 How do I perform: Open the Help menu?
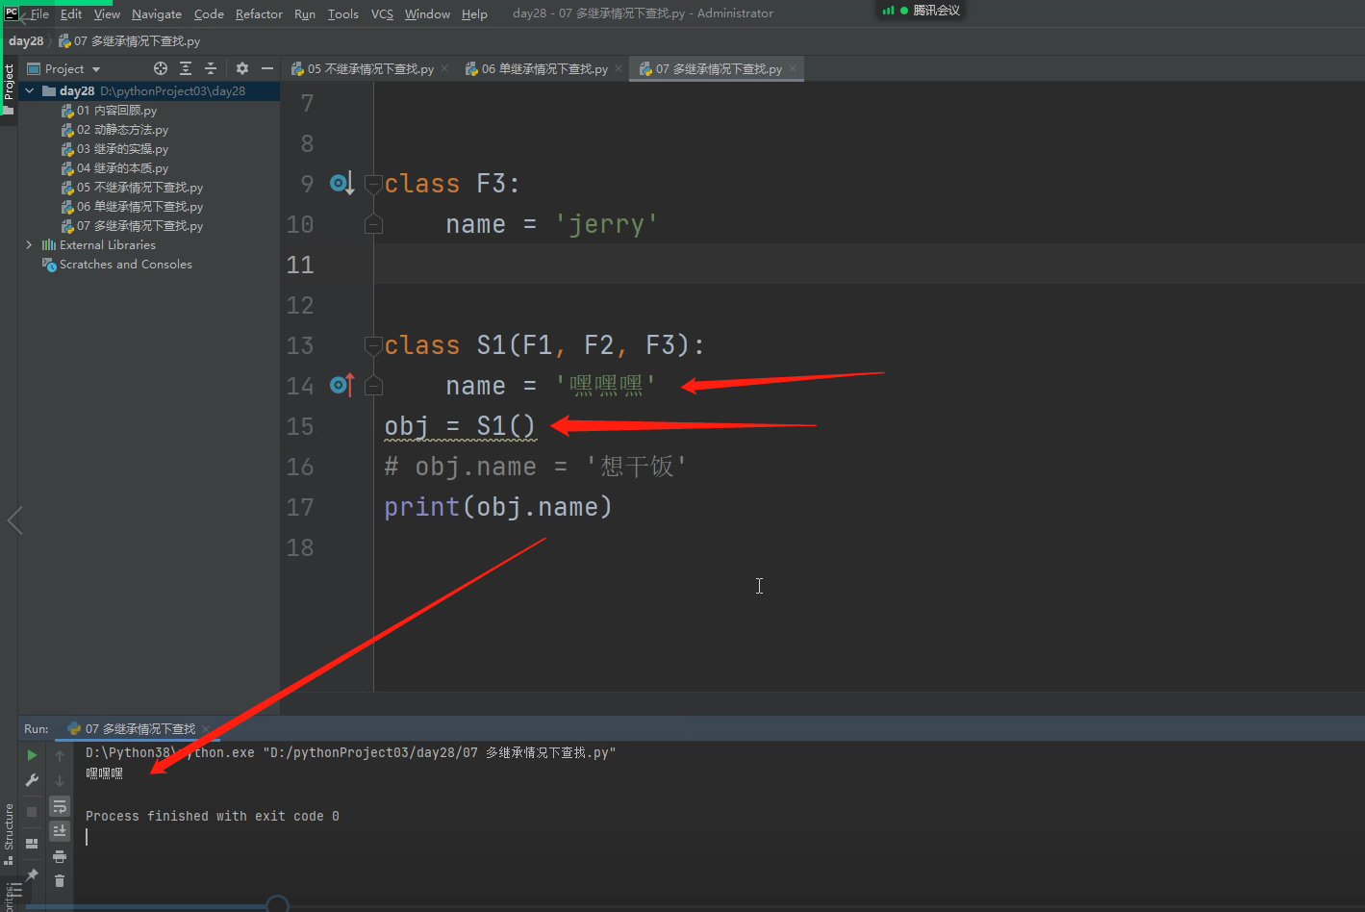(x=474, y=13)
